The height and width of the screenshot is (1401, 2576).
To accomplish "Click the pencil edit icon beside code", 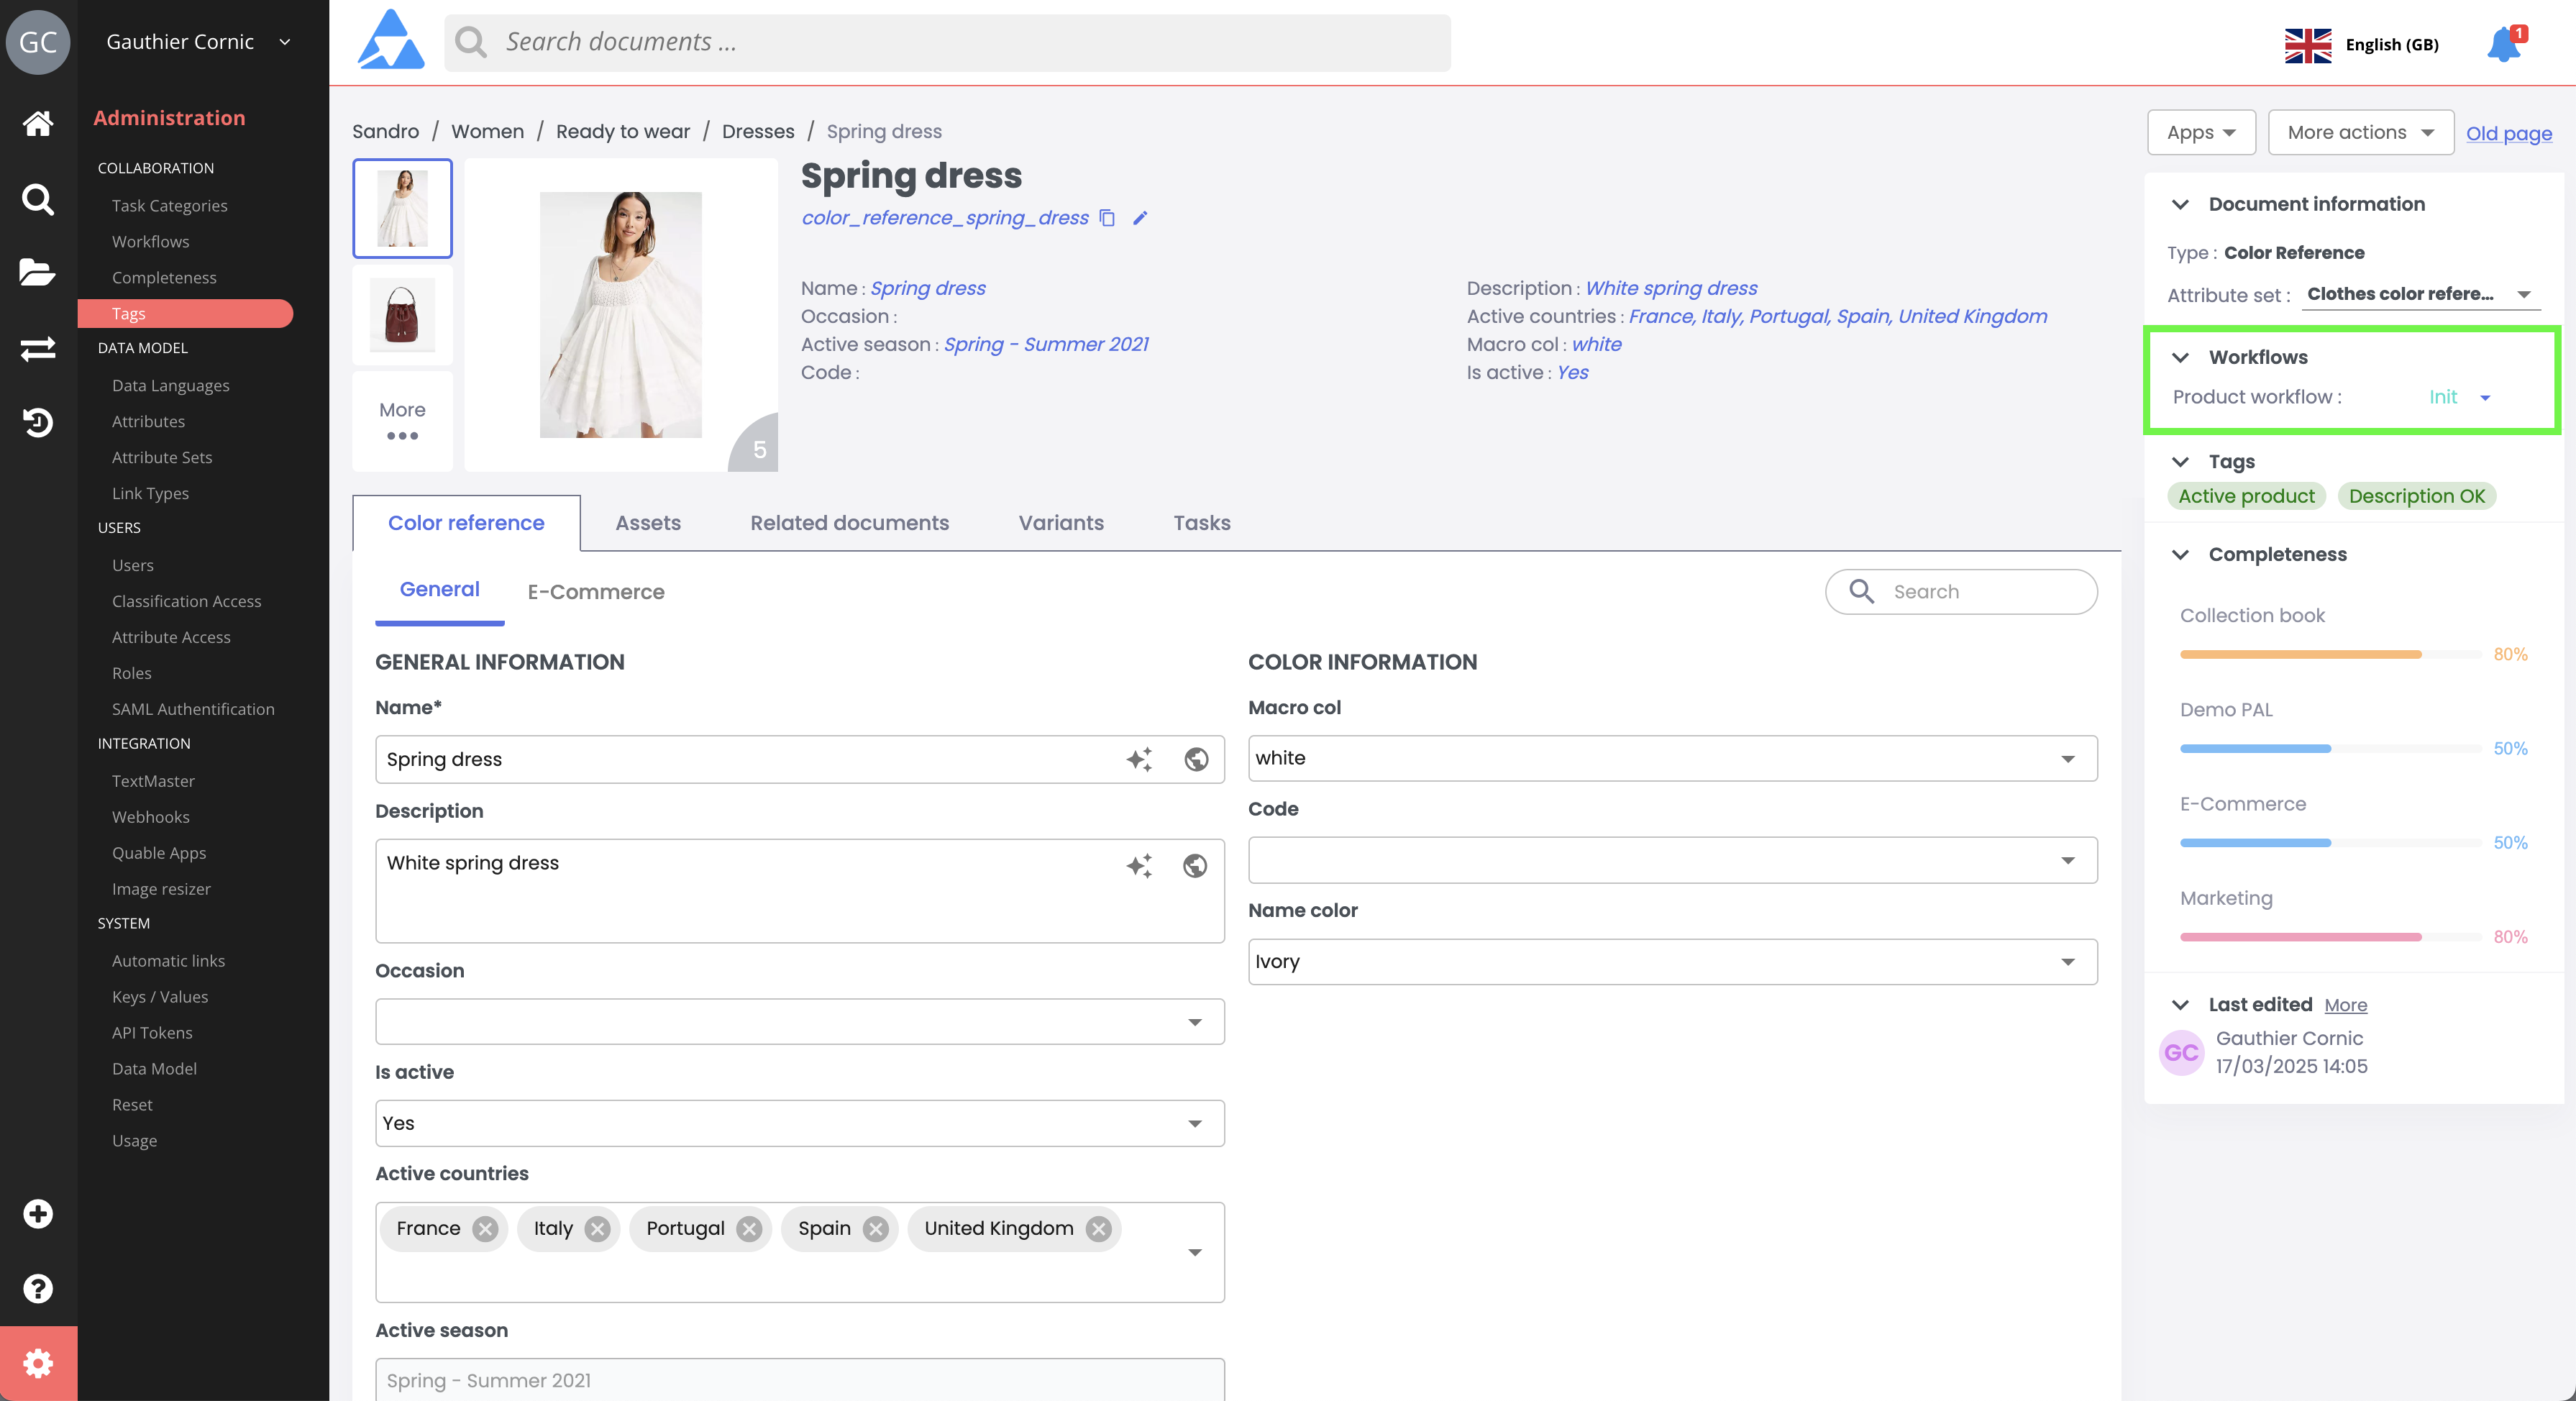I will [1140, 217].
